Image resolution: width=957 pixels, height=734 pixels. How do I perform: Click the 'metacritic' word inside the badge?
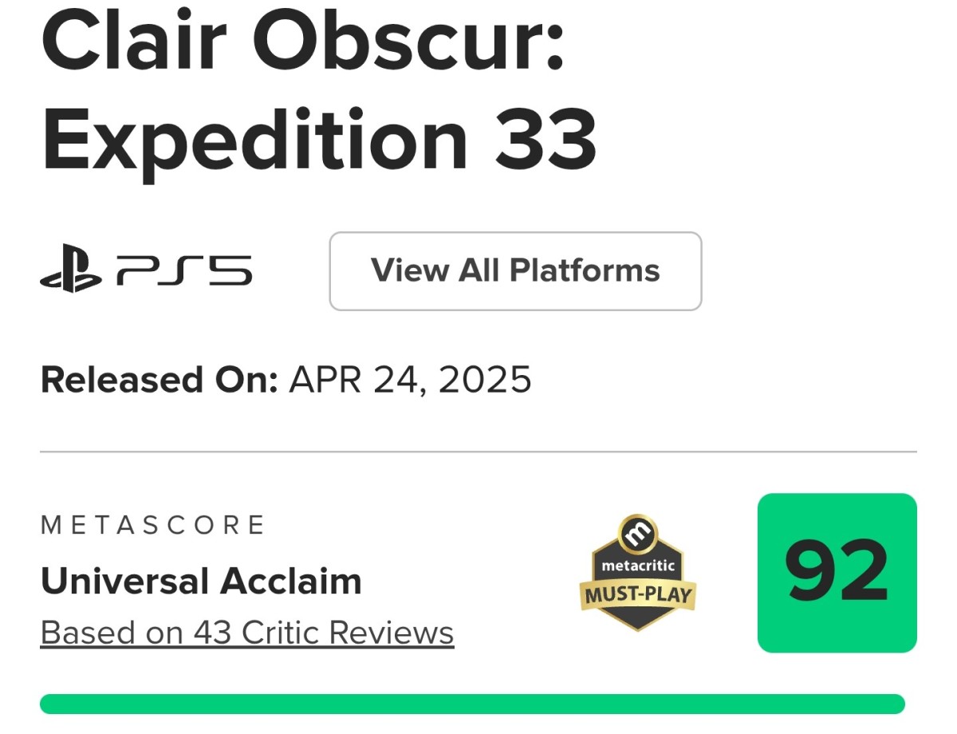point(637,566)
